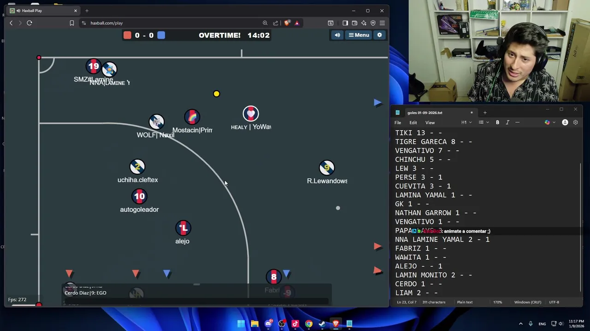Open the ENG language switcher
This screenshot has height=331, width=590.
[x=542, y=324]
